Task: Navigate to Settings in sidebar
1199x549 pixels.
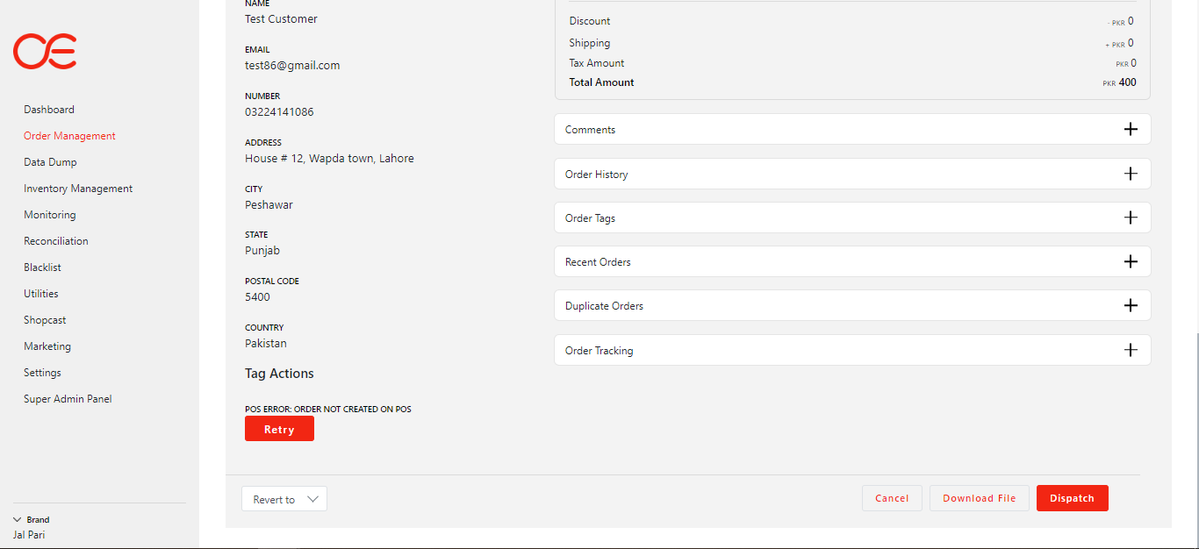Action: coord(42,373)
